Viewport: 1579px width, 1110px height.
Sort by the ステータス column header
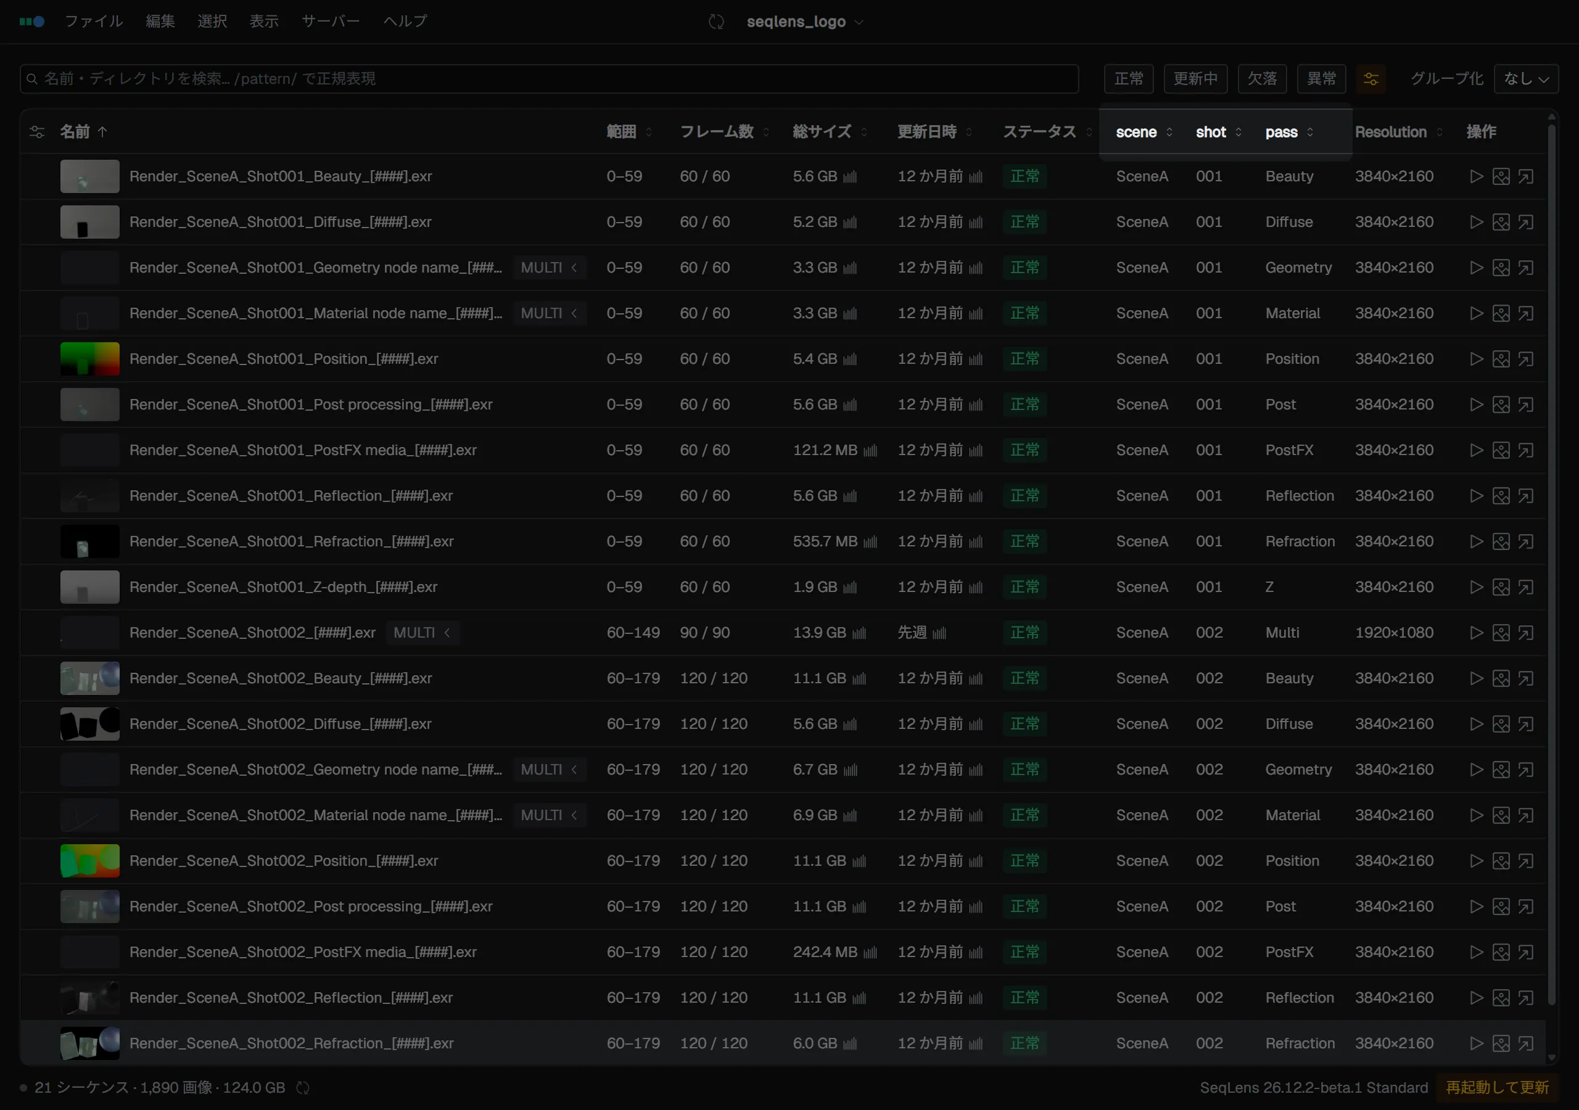click(x=1047, y=132)
